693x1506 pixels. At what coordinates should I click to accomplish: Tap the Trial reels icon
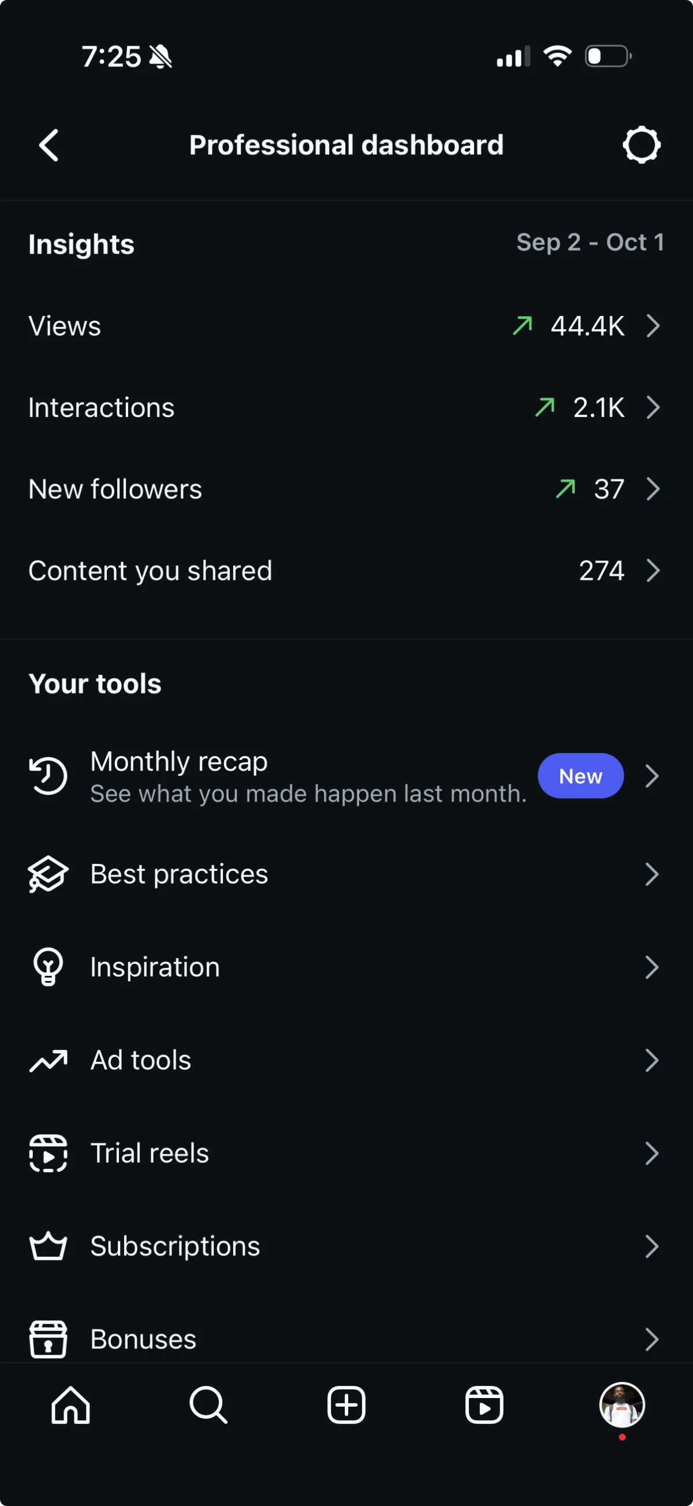click(x=49, y=1153)
